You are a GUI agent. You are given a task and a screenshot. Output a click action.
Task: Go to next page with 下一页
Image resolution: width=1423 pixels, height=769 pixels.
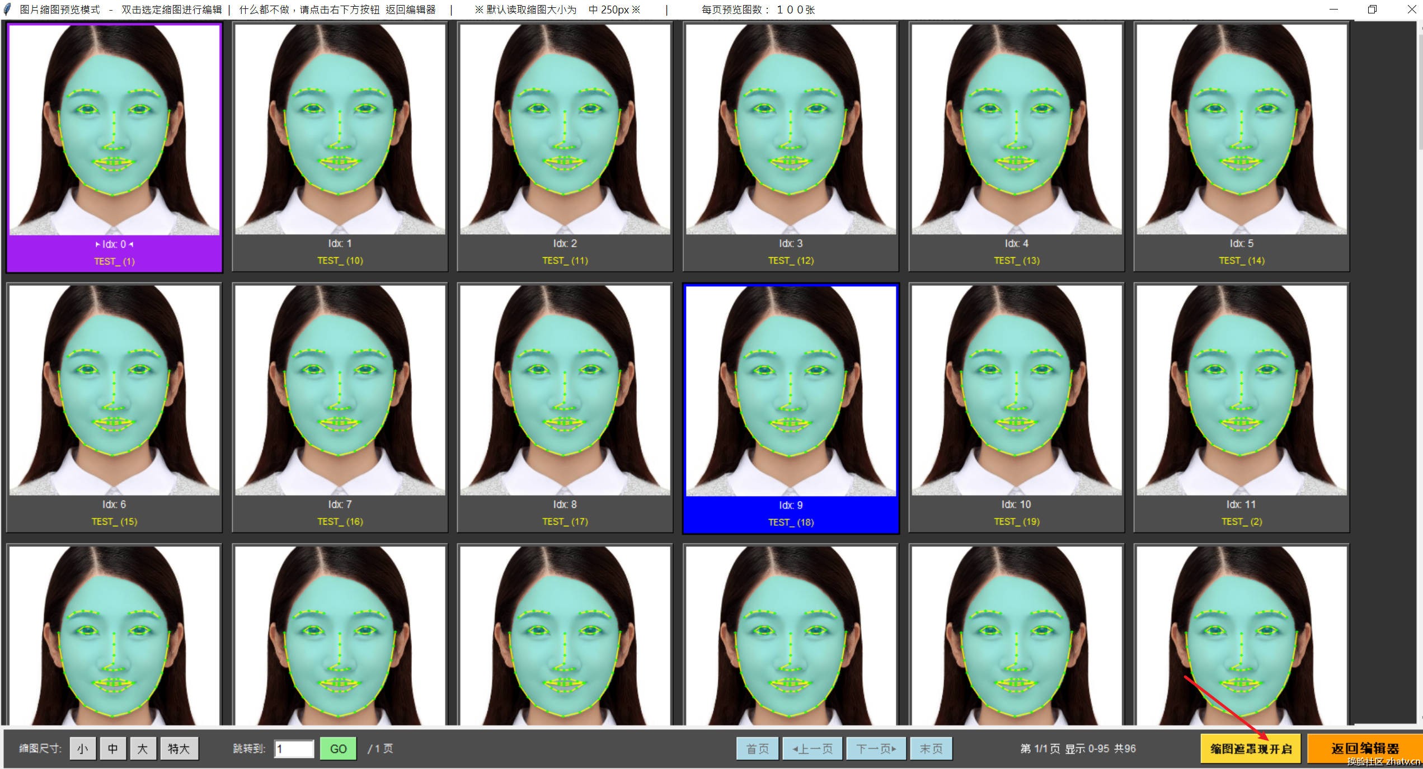point(876,748)
